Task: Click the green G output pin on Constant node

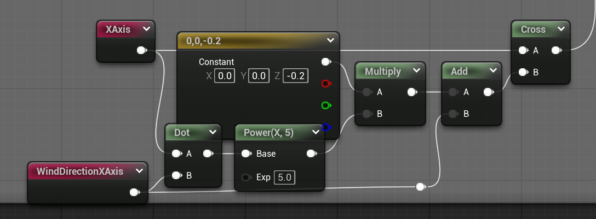Action: coord(326,105)
